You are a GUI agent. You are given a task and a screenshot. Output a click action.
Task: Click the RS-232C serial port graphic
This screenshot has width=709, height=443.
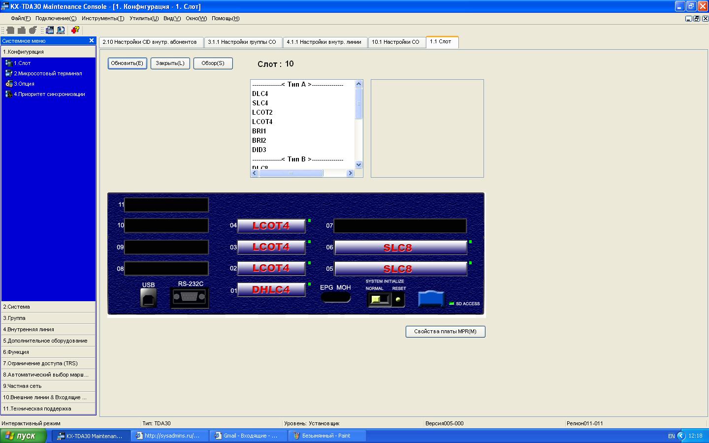click(x=190, y=298)
